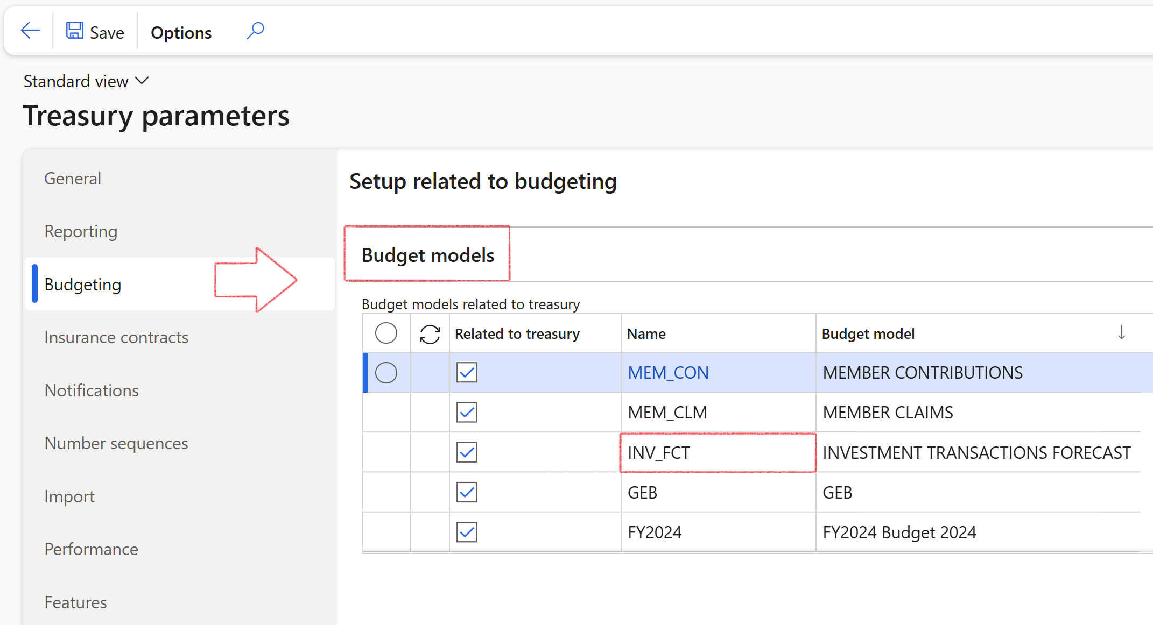Click the grid refresh icon

pyautogui.click(x=430, y=334)
